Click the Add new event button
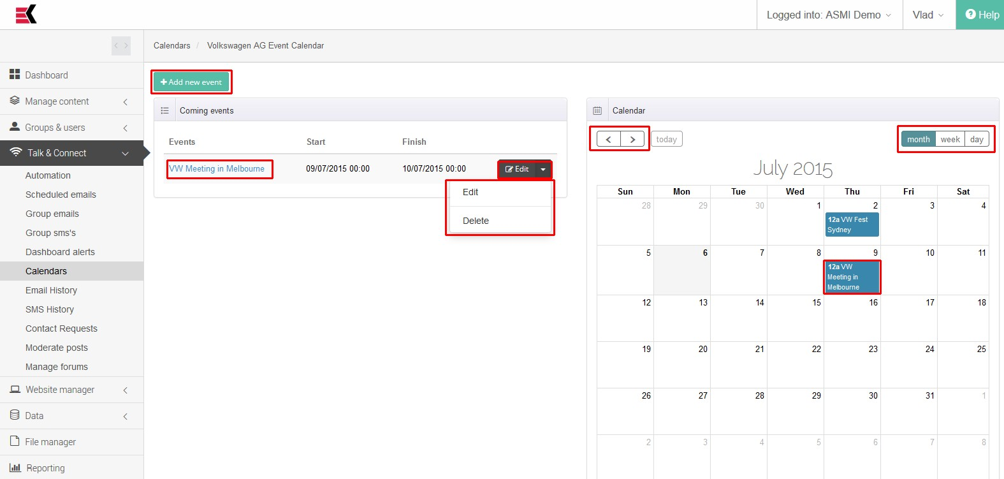The height and width of the screenshot is (479, 1004). tap(191, 82)
